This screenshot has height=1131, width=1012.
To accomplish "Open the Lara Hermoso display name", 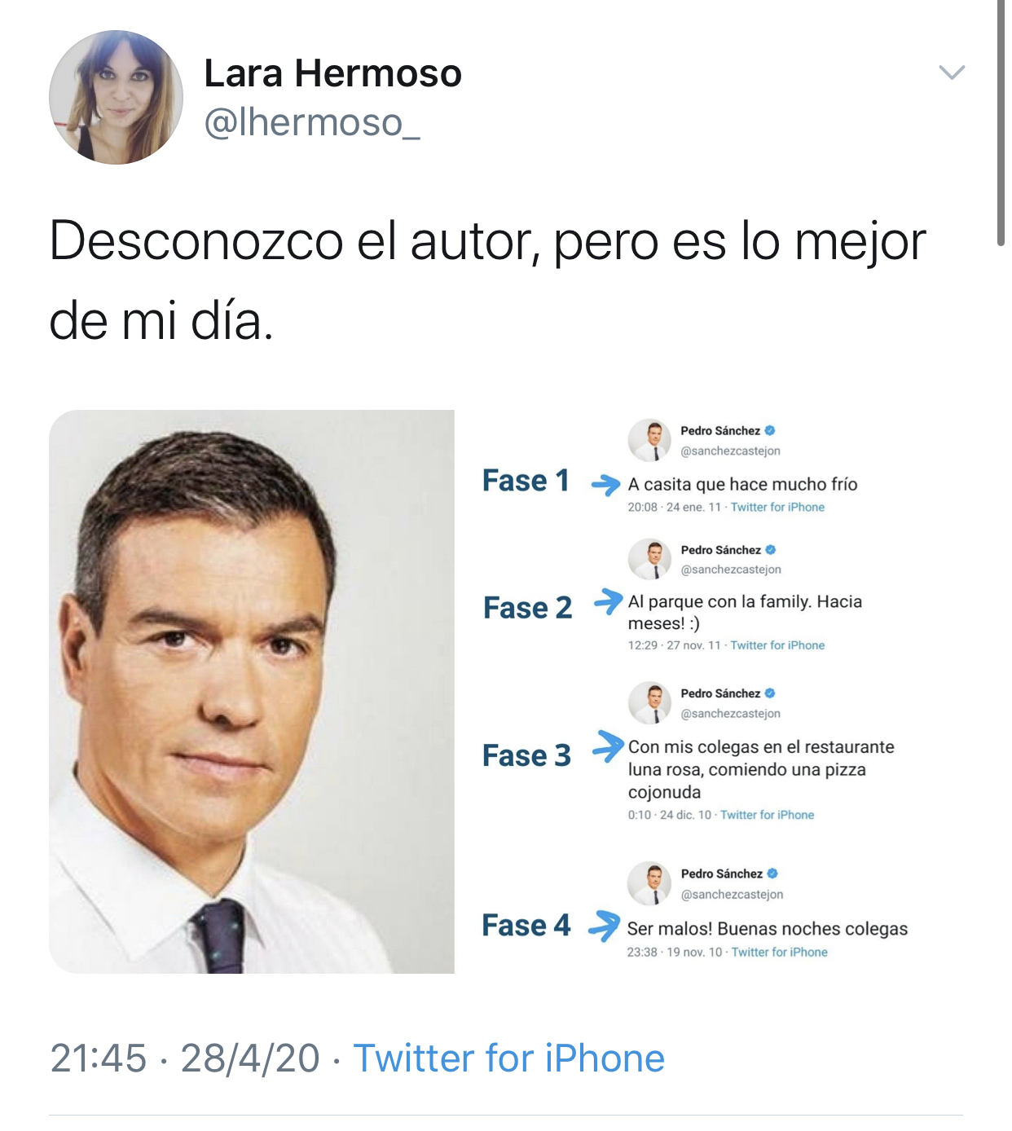I will (x=332, y=73).
